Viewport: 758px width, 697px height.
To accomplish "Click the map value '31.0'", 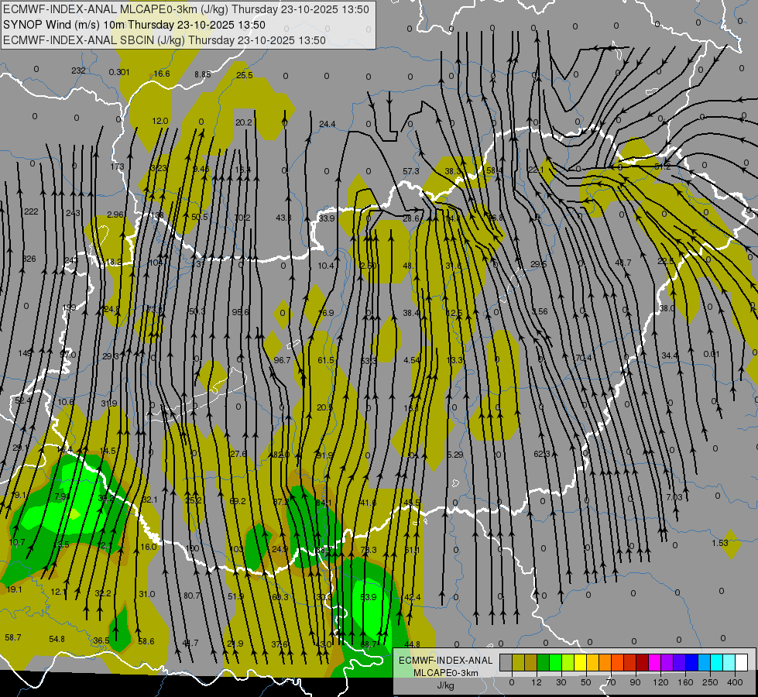I will [x=147, y=594].
